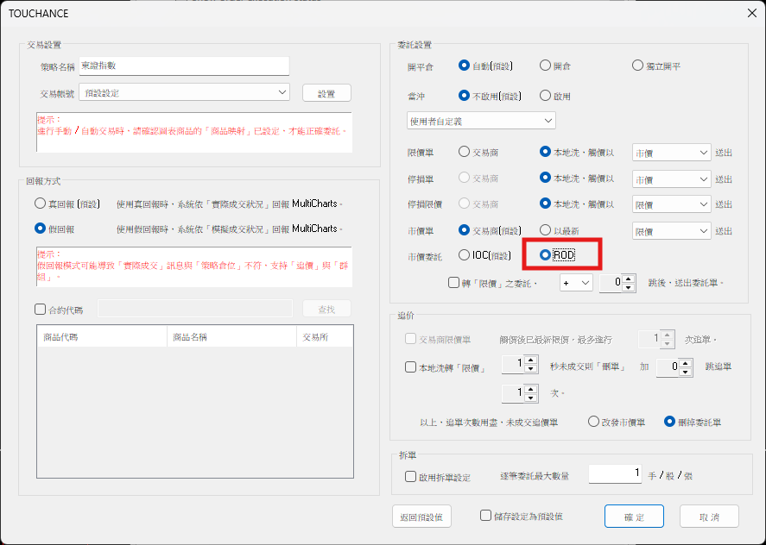Check 儲存設定為預設值 checkbox
This screenshot has width=766, height=545.
coord(486,516)
